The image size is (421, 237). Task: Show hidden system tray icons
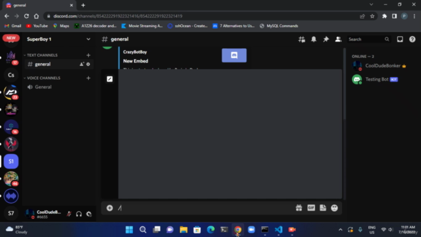pos(341,230)
